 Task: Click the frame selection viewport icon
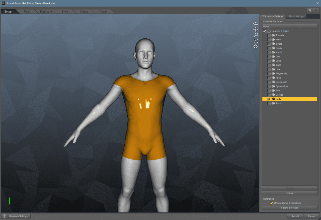pos(256,41)
